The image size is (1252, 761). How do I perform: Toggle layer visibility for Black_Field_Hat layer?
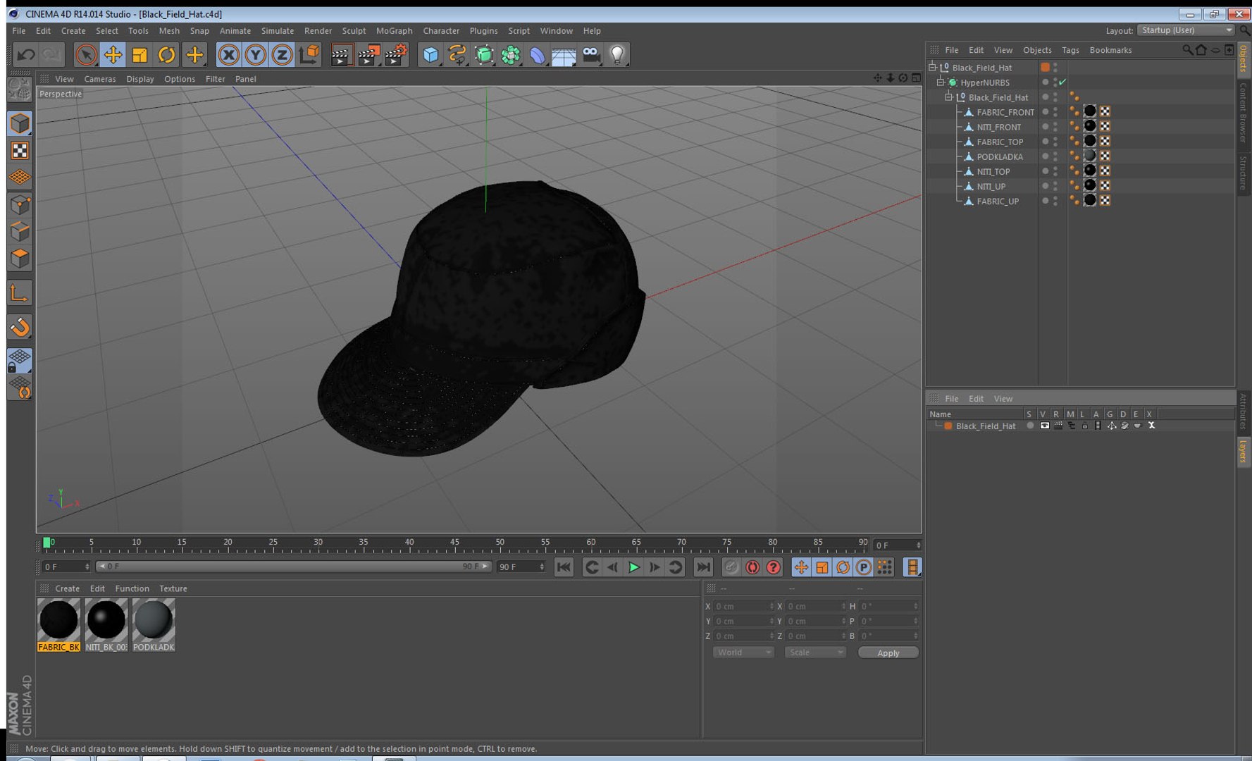1045,426
